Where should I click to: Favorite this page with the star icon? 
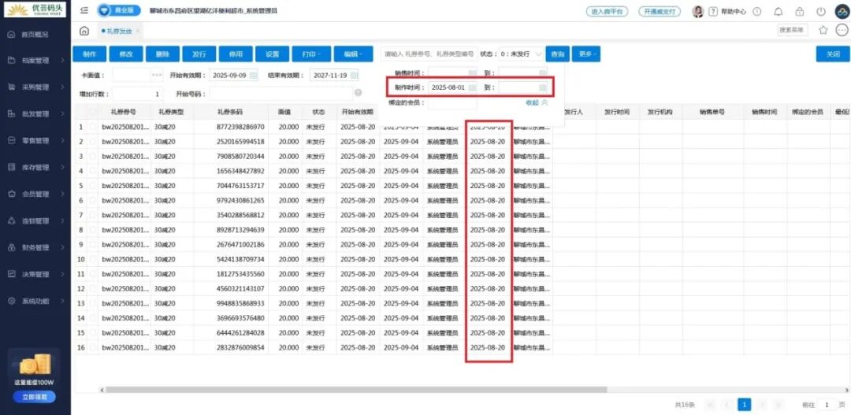coord(823,31)
